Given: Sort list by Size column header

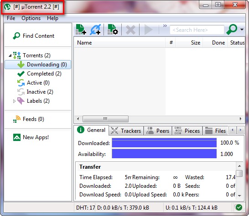Looking at the screenshot, I should pos(189,43).
